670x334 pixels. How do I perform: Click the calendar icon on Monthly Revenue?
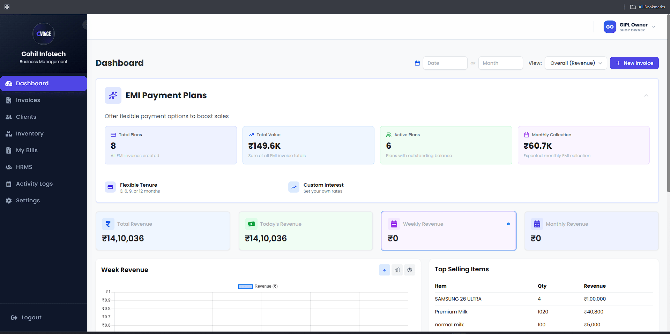(537, 224)
